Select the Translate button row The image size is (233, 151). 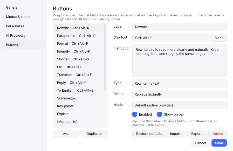[79, 75]
